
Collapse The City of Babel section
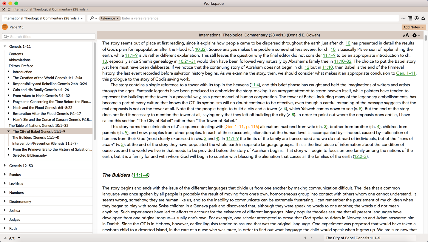9,132
